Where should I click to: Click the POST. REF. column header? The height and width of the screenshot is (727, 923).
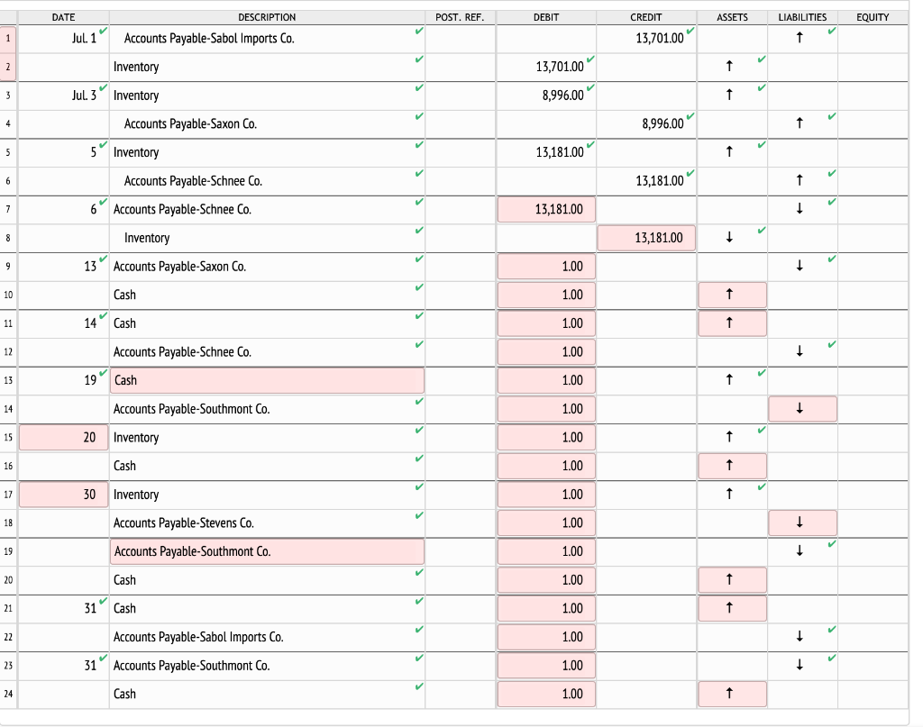[460, 16]
